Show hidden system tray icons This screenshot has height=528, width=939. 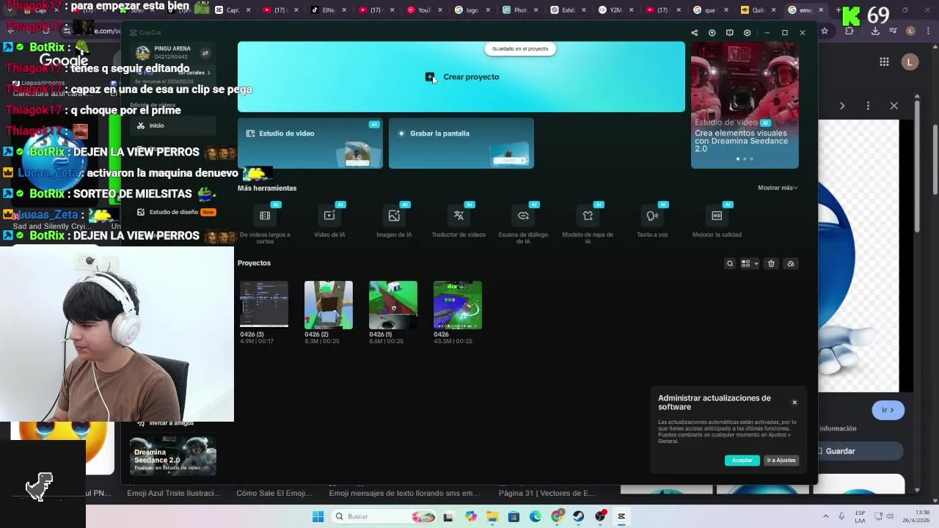[825, 517]
